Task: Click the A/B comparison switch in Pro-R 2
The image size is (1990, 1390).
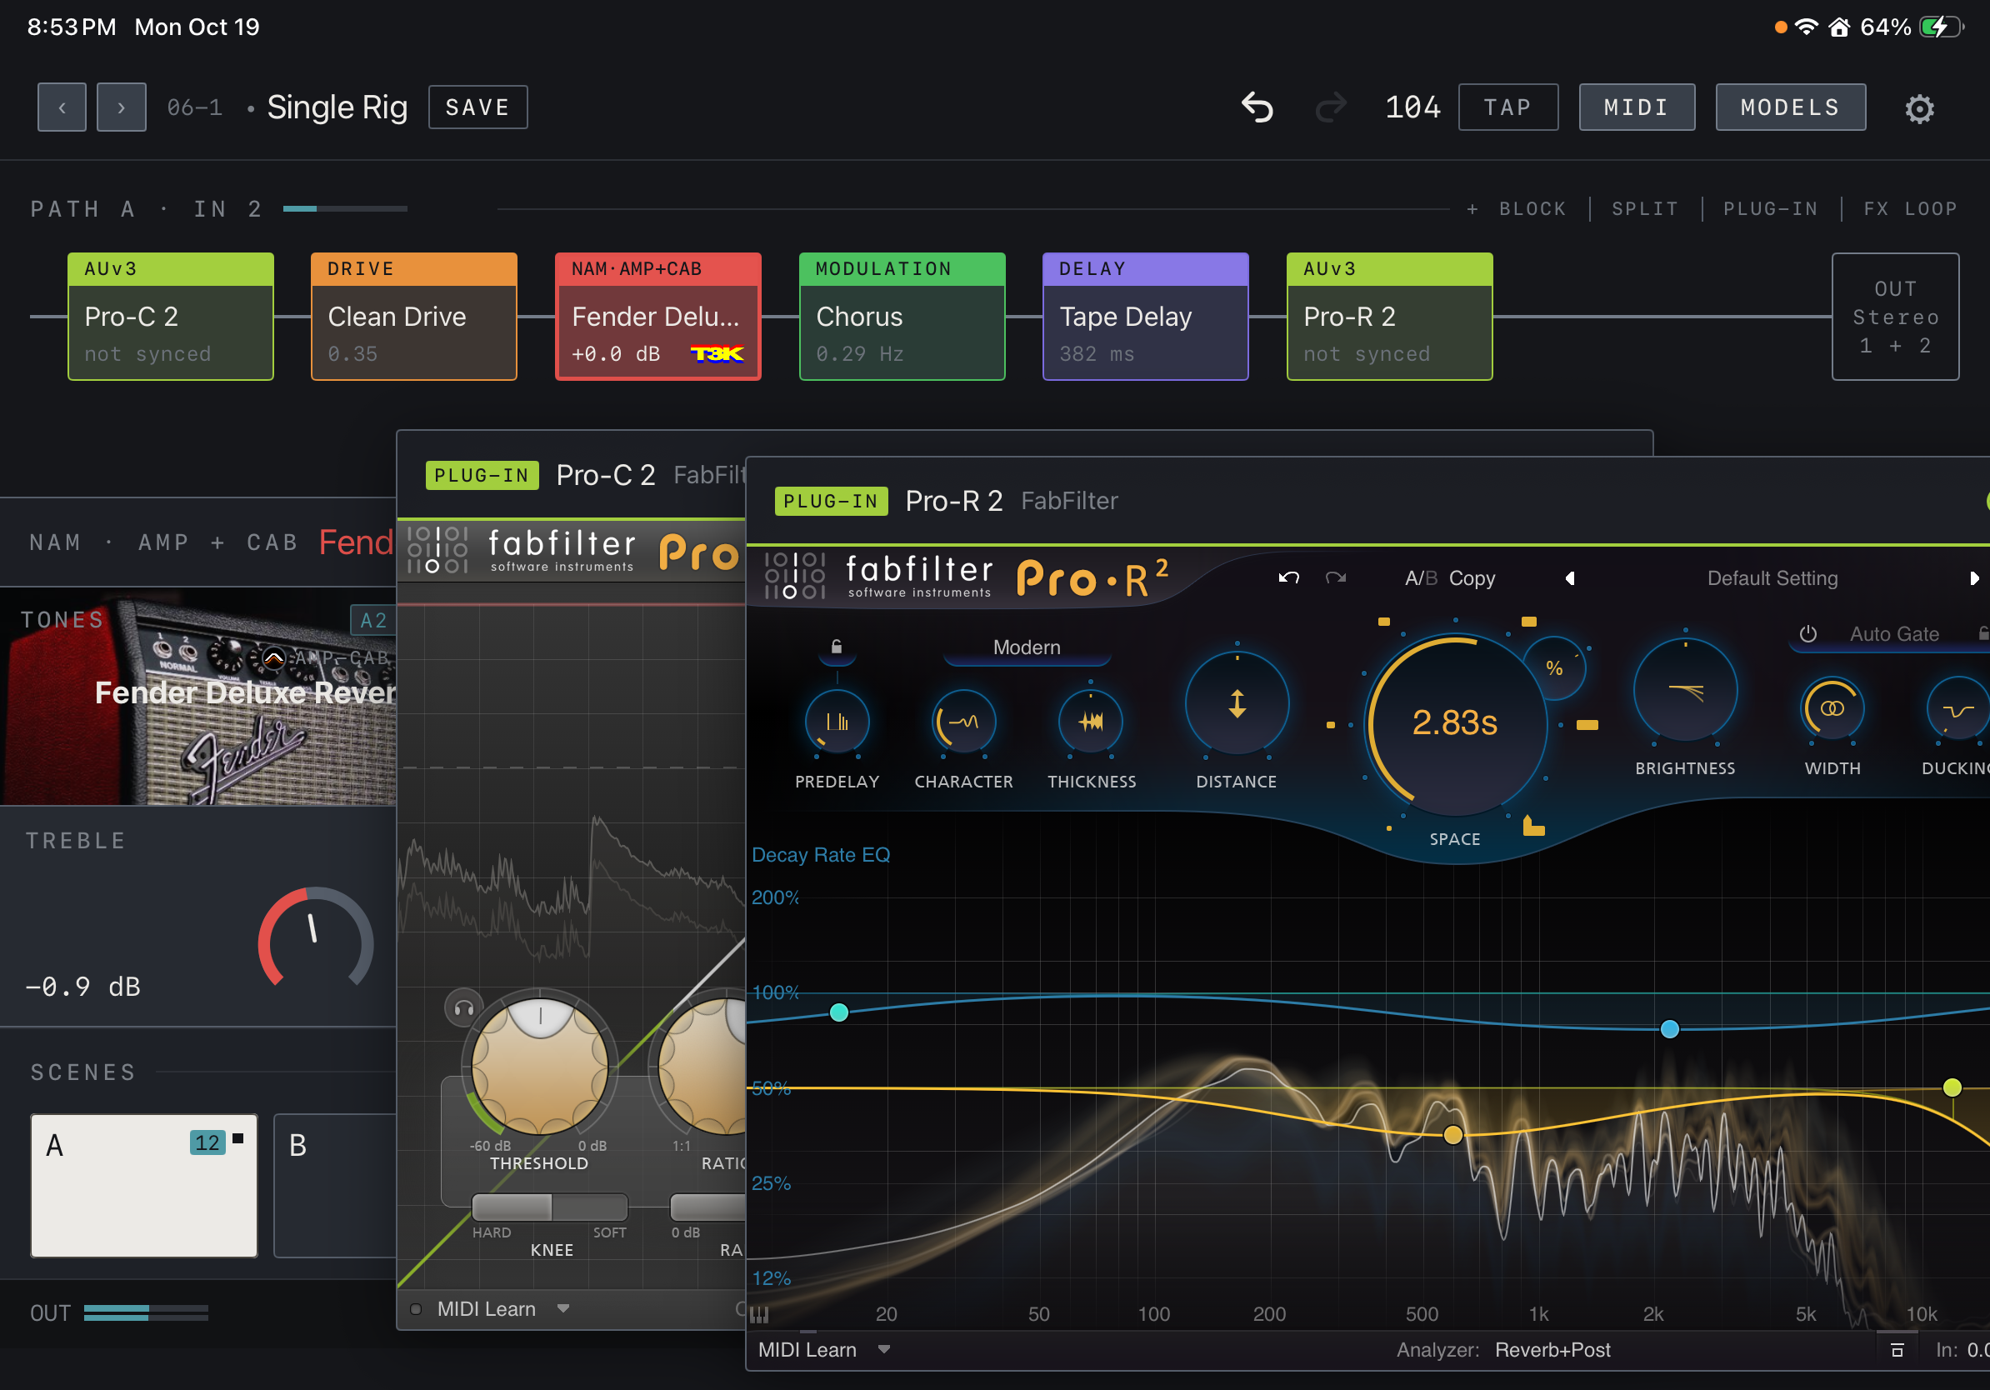Action: tap(1421, 578)
